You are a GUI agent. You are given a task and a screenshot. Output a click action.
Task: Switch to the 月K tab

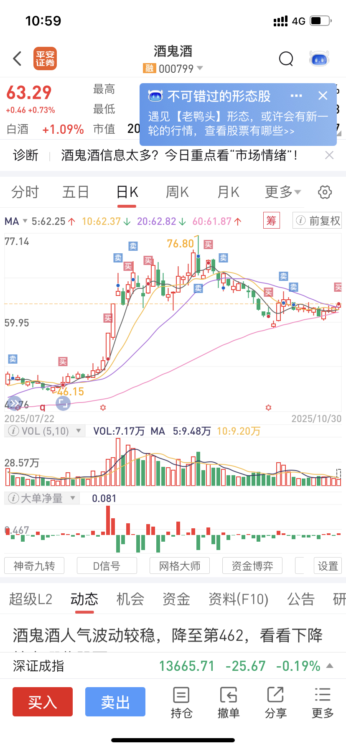point(228,192)
